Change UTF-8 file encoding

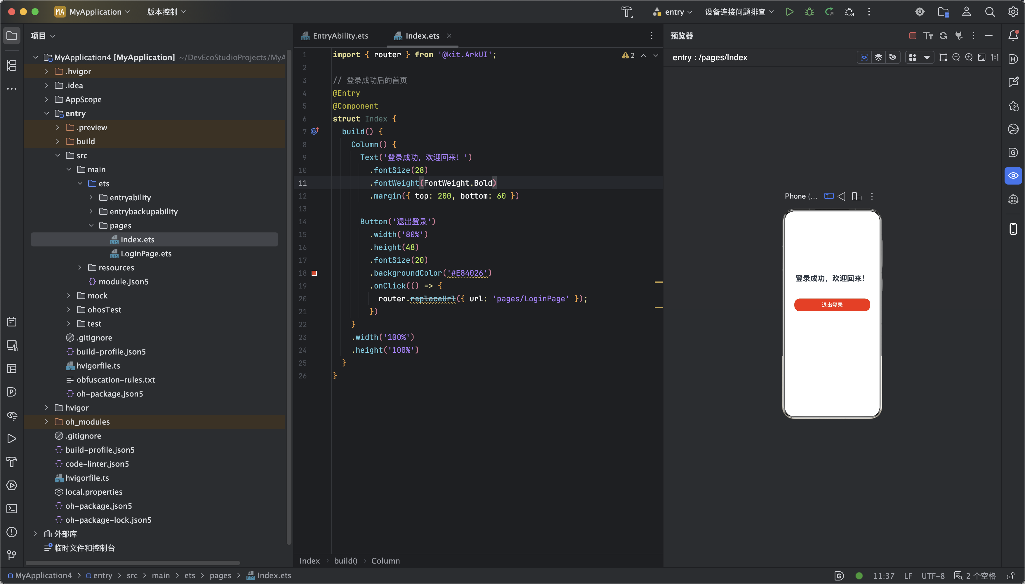click(x=933, y=576)
